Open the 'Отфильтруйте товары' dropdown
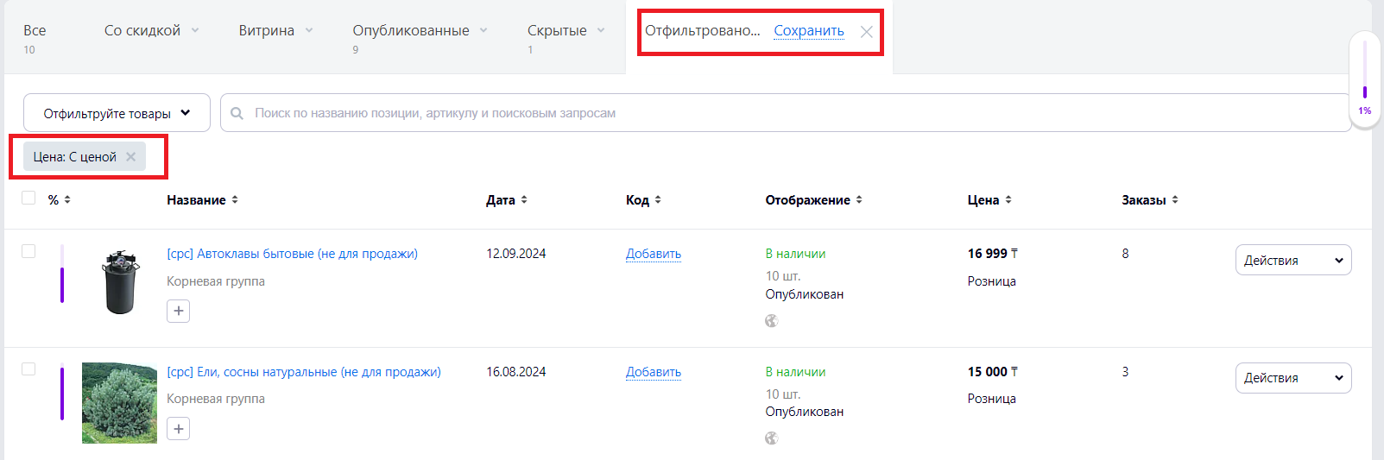 [x=117, y=113]
